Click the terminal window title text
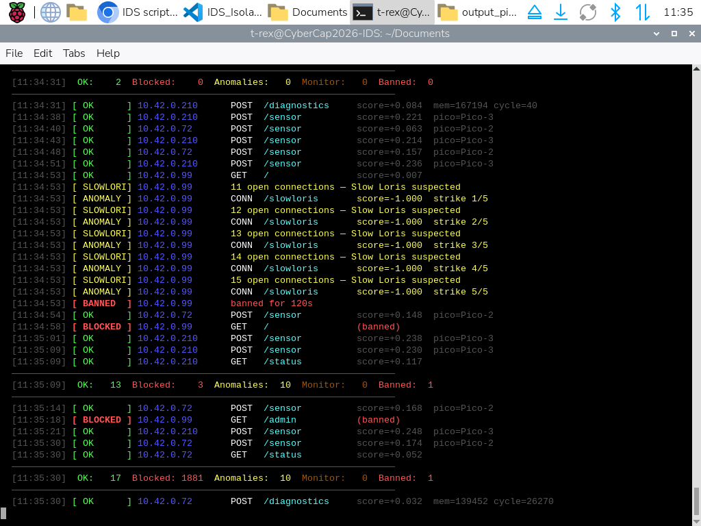The width and height of the screenshot is (701, 526). (x=350, y=34)
